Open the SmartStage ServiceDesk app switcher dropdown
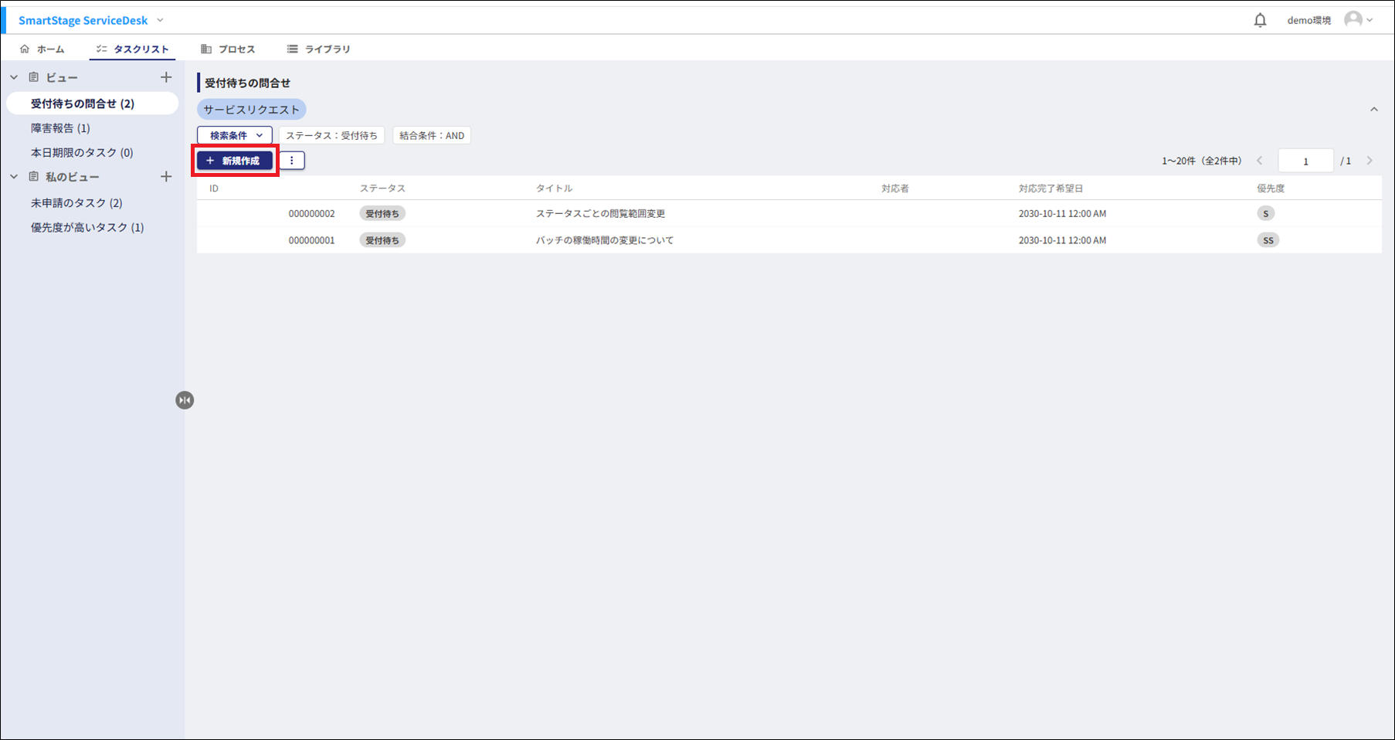 pos(160,20)
